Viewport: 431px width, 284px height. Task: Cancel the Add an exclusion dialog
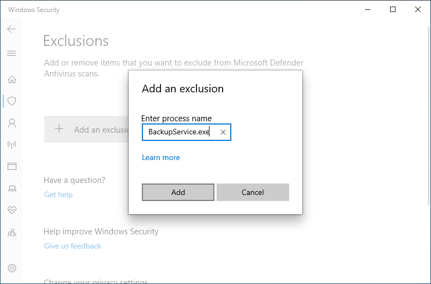pyautogui.click(x=253, y=192)
